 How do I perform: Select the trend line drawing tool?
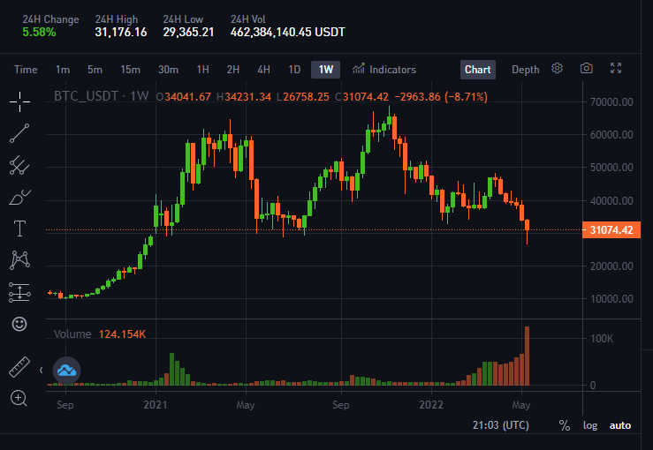coord(19,133)
